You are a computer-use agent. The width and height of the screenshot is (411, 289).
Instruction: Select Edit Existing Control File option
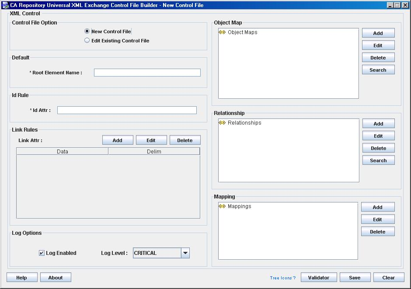coord(87,41)
